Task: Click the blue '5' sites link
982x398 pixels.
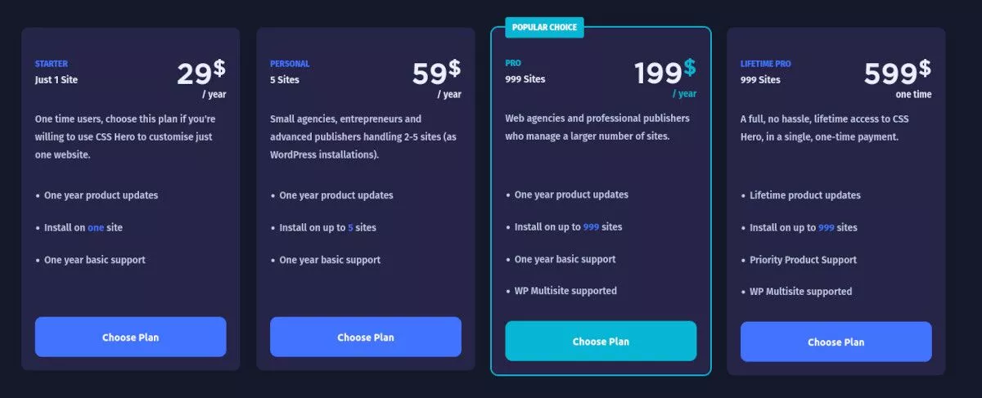Action: (350, 228)
